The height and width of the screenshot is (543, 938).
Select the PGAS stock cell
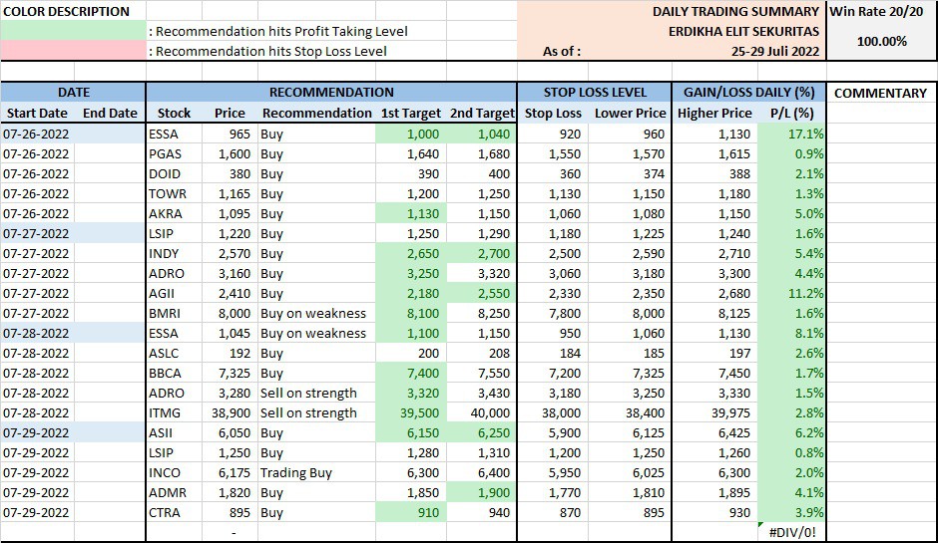pyautogui.click(x=167, y=153)
